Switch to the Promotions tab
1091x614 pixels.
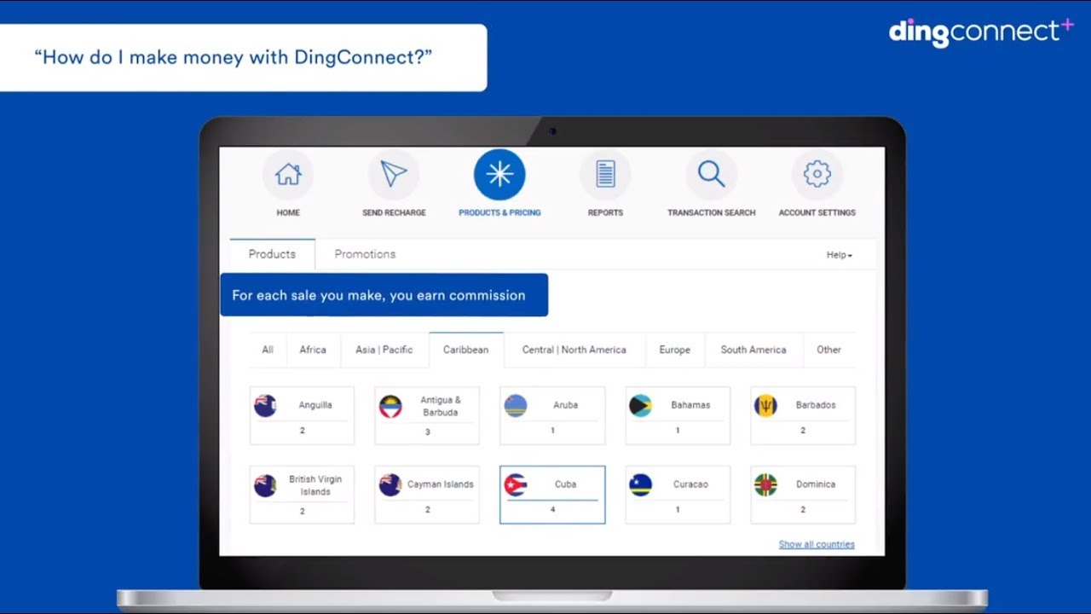click(365, 254)
